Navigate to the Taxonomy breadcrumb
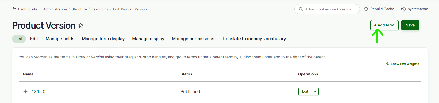Viewport: 439px width, 103px height. [x=100, y=9]
